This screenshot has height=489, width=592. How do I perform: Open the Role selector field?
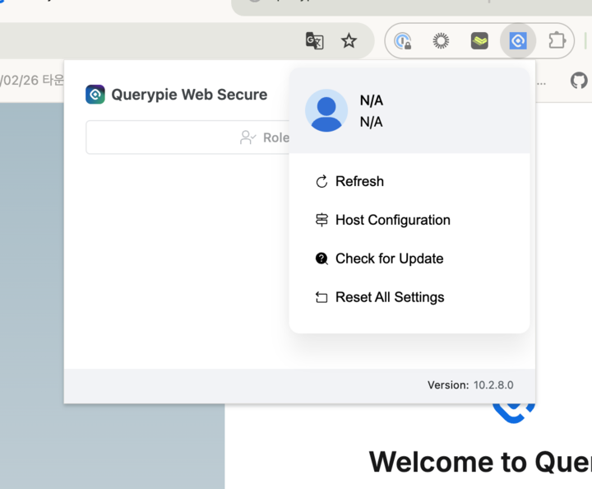pyautogui.click(x=187, y=137)
